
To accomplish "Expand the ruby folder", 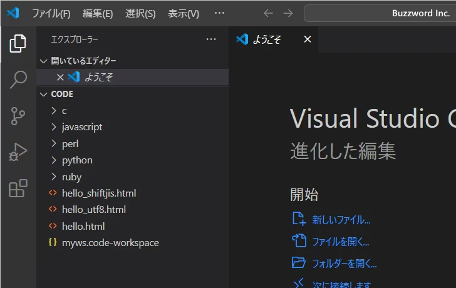I will [53, 177].
